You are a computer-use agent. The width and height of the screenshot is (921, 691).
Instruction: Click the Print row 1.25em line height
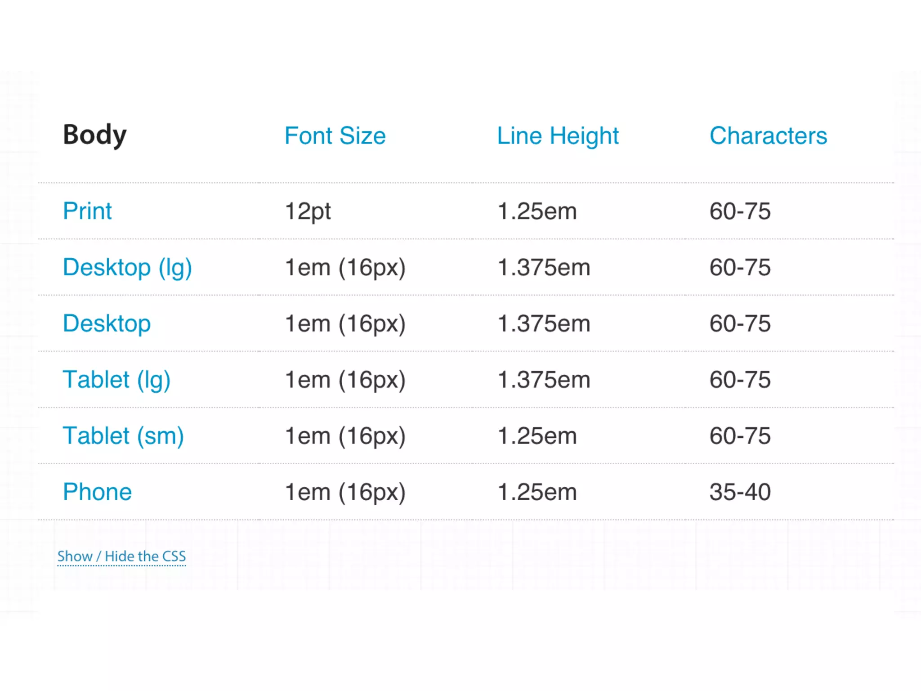(x=537, y=211)
